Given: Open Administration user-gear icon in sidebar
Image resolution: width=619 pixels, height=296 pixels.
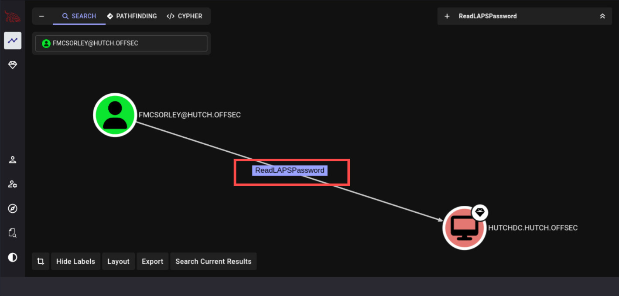Looking at the screenshot, I should (13, 184).
